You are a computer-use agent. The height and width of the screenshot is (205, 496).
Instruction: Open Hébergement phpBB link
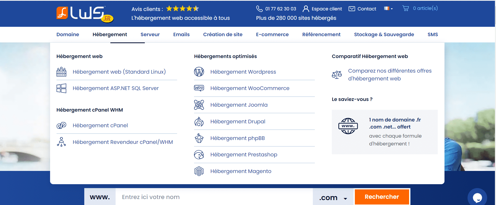tap(237, 138)
